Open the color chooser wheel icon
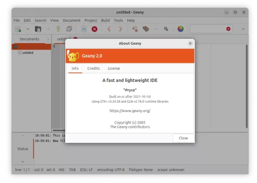This screenshot has width=257, height=183. coord(181,29)
